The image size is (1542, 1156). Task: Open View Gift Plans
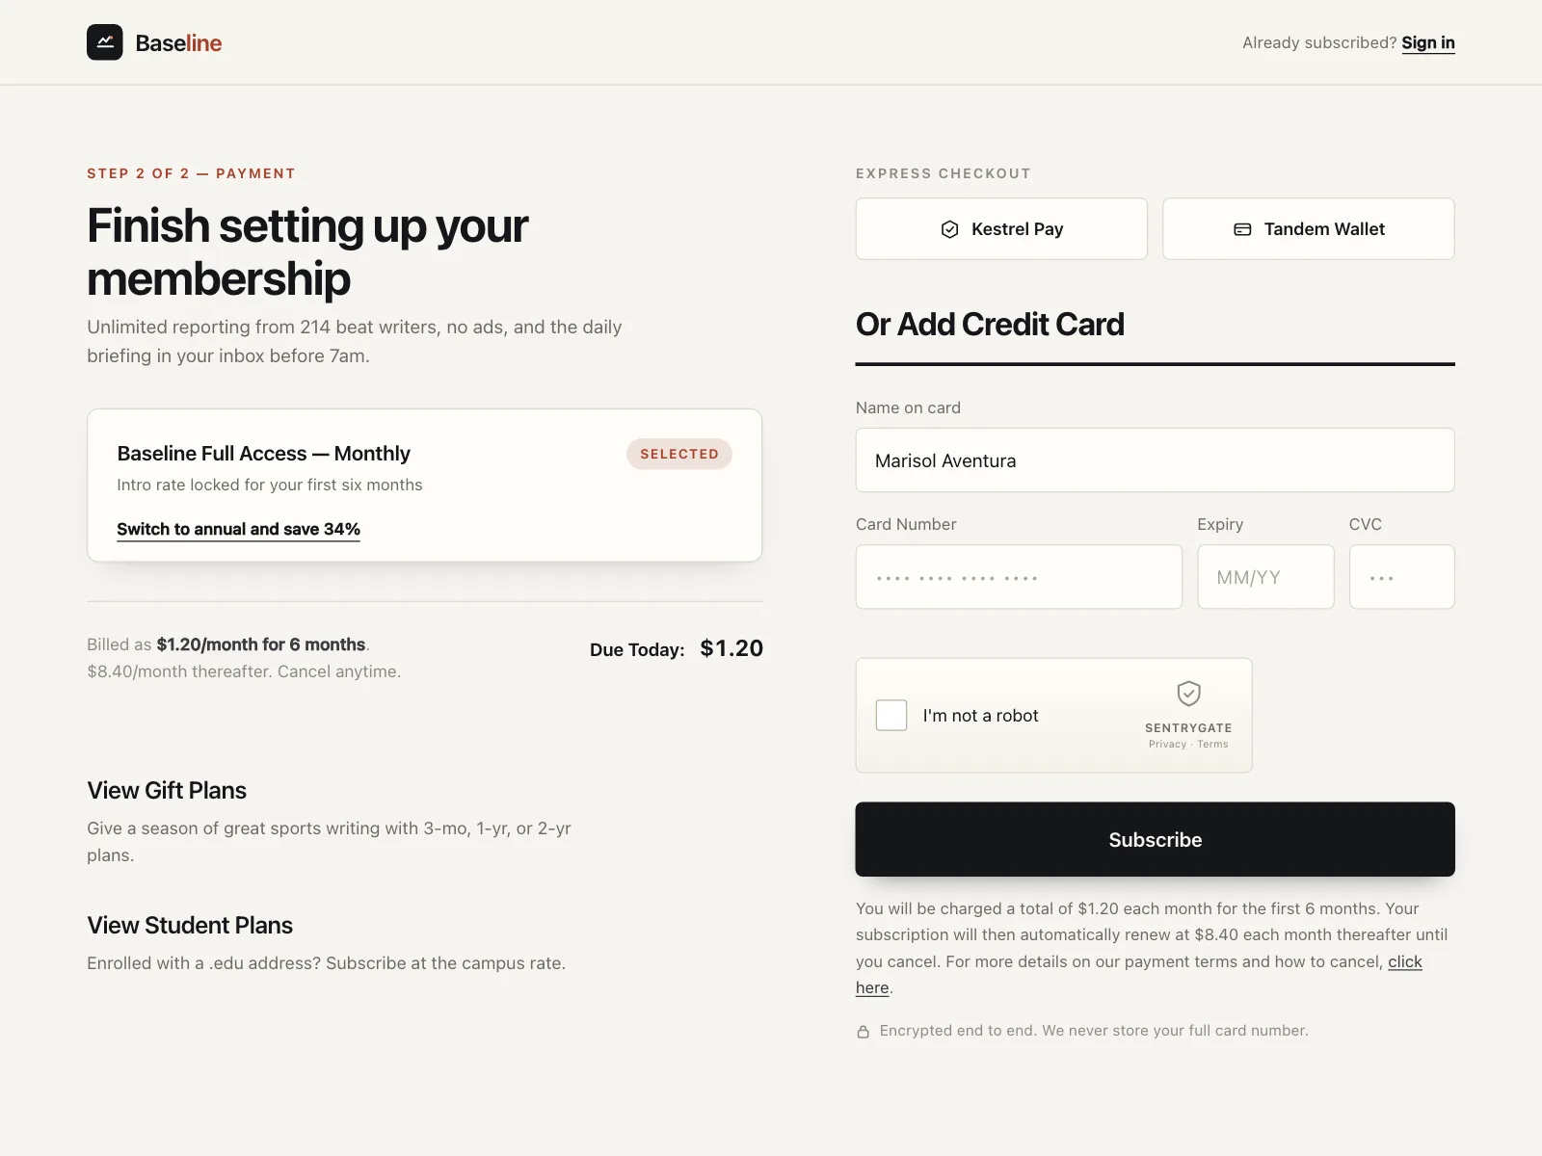(167, 790)
